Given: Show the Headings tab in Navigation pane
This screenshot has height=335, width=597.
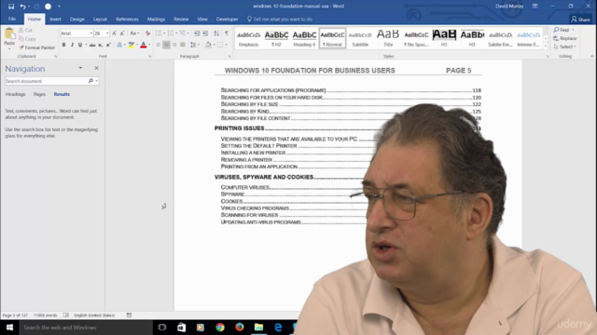Looking at the screenshot, I should [15, 94].
